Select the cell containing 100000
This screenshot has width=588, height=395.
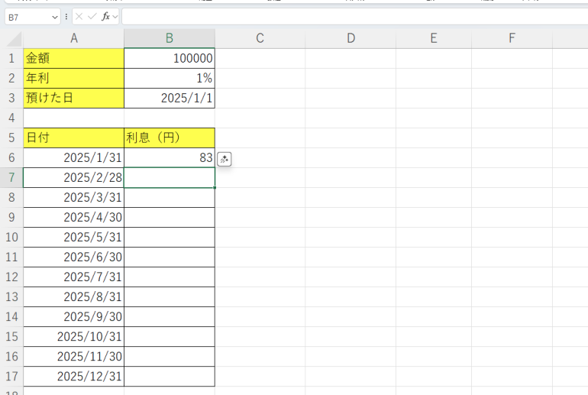pos(169,58)
